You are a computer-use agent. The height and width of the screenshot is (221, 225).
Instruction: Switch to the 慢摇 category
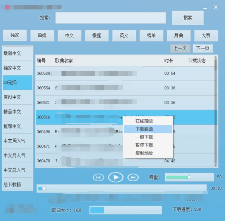[97, 36]
